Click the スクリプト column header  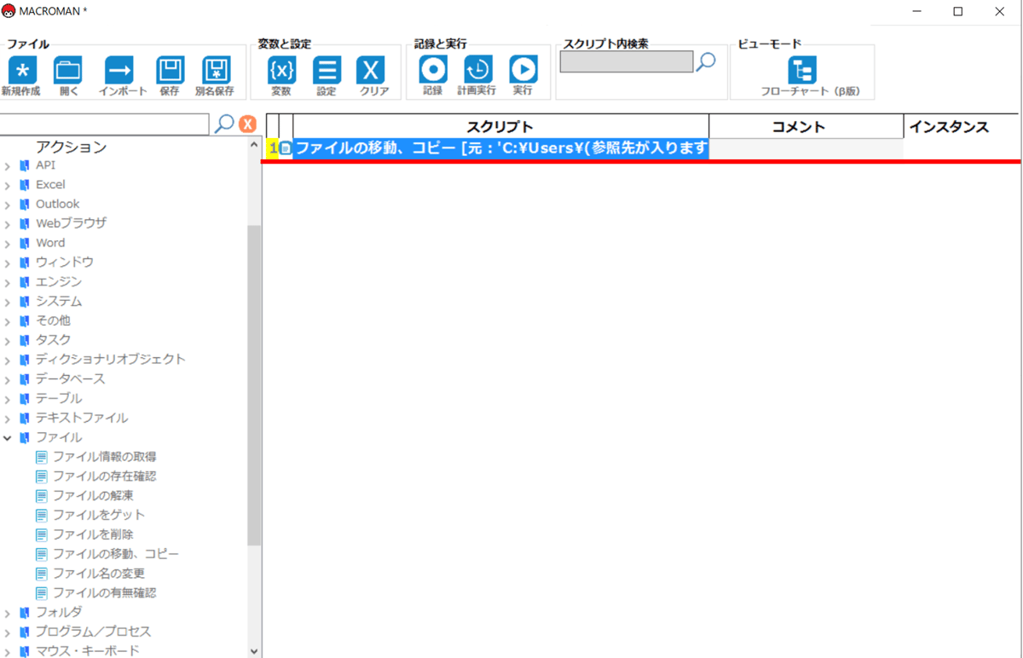[500, 126]
